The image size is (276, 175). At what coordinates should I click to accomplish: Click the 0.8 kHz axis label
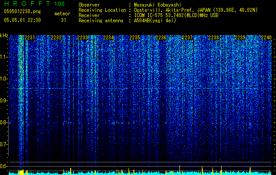[4, 122]
